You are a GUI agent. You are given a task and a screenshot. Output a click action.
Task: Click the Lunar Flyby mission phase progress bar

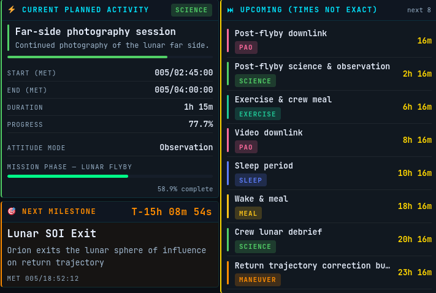(110, 177)
